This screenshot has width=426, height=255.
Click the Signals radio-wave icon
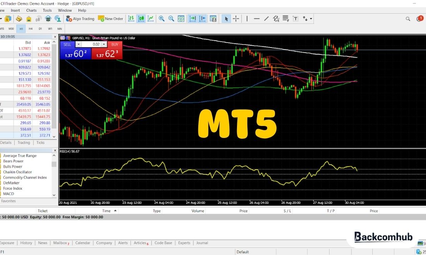(x=38, y=19)
